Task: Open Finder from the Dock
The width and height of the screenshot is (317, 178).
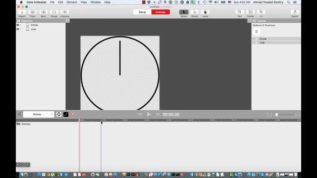Action: tap(22, 175)
